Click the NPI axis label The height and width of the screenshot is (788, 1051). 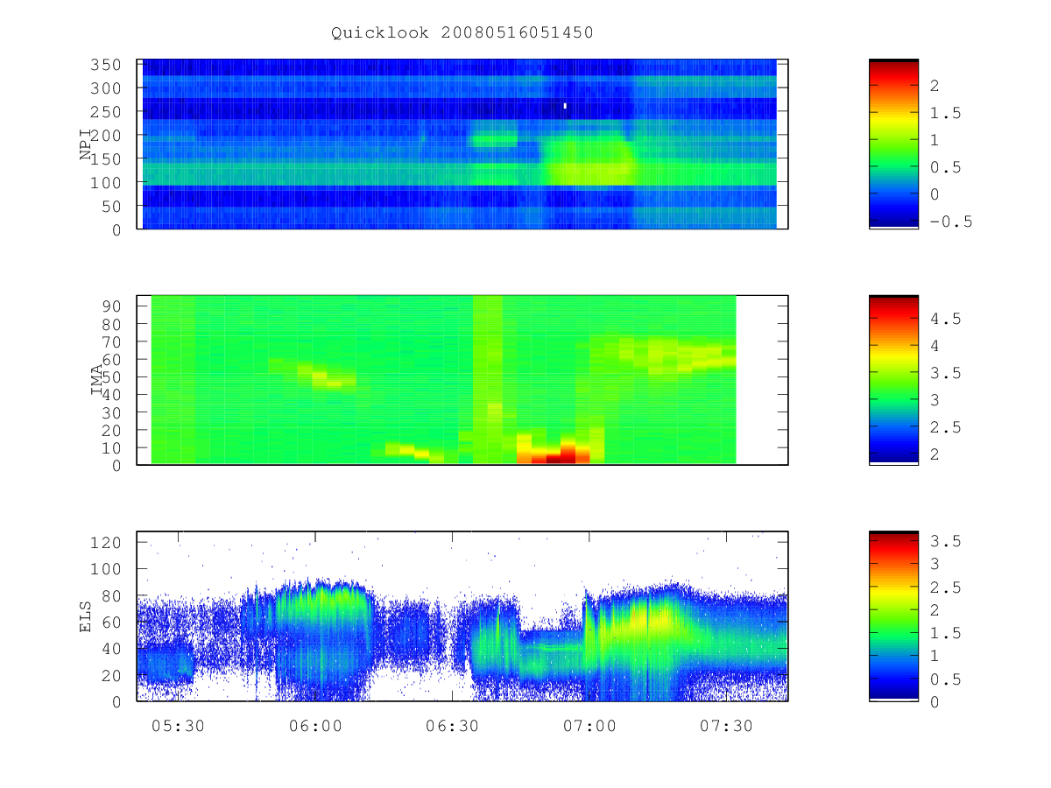(x=86, y=144)
